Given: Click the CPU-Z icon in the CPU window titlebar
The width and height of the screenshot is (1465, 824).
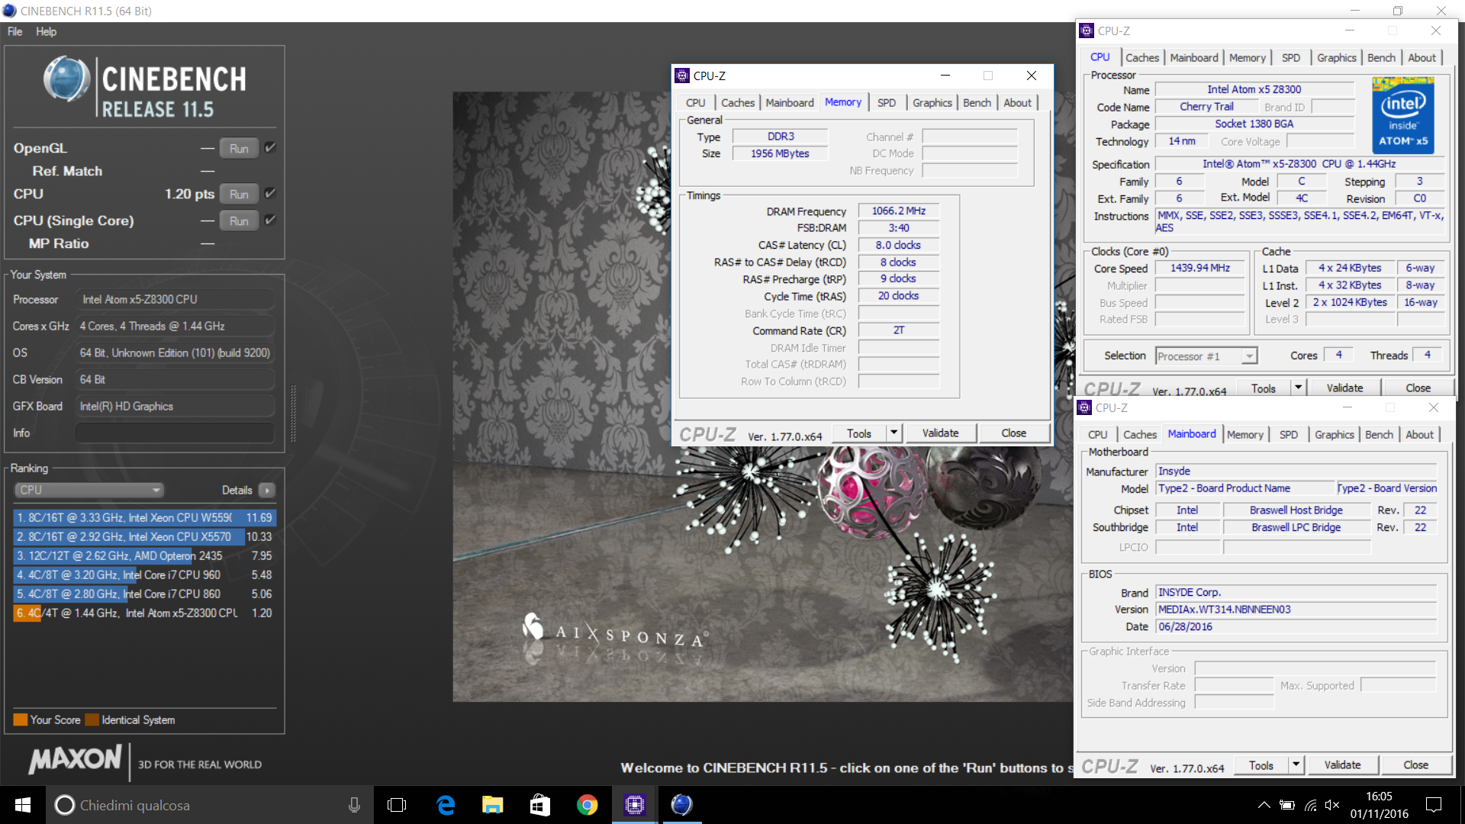Looking at the screenshot, I should click(1087, 31).
